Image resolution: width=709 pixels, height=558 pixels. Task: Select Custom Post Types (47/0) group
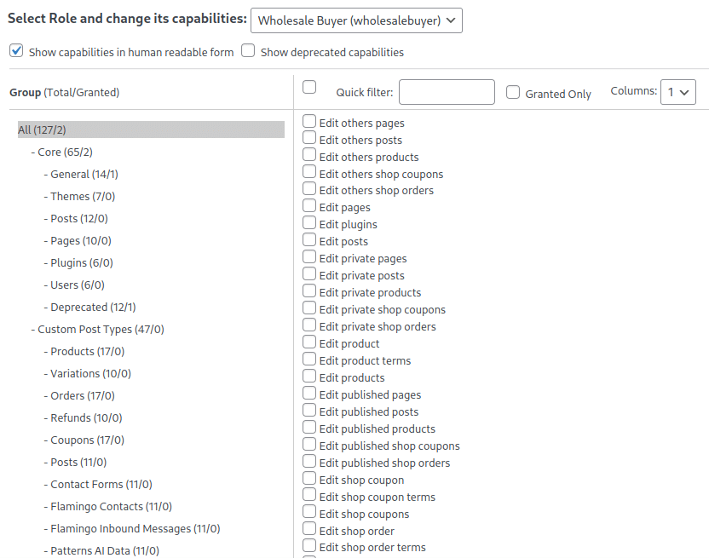click(x=101, y=329)
